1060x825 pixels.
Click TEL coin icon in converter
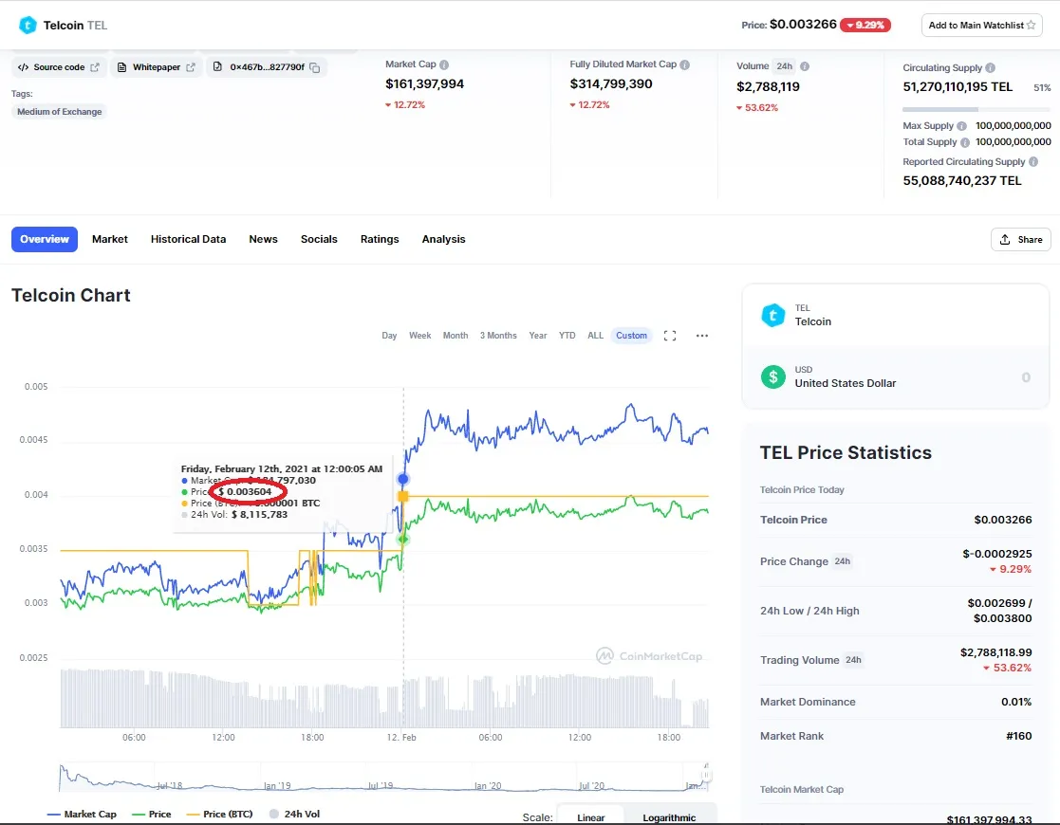(773, 315)
